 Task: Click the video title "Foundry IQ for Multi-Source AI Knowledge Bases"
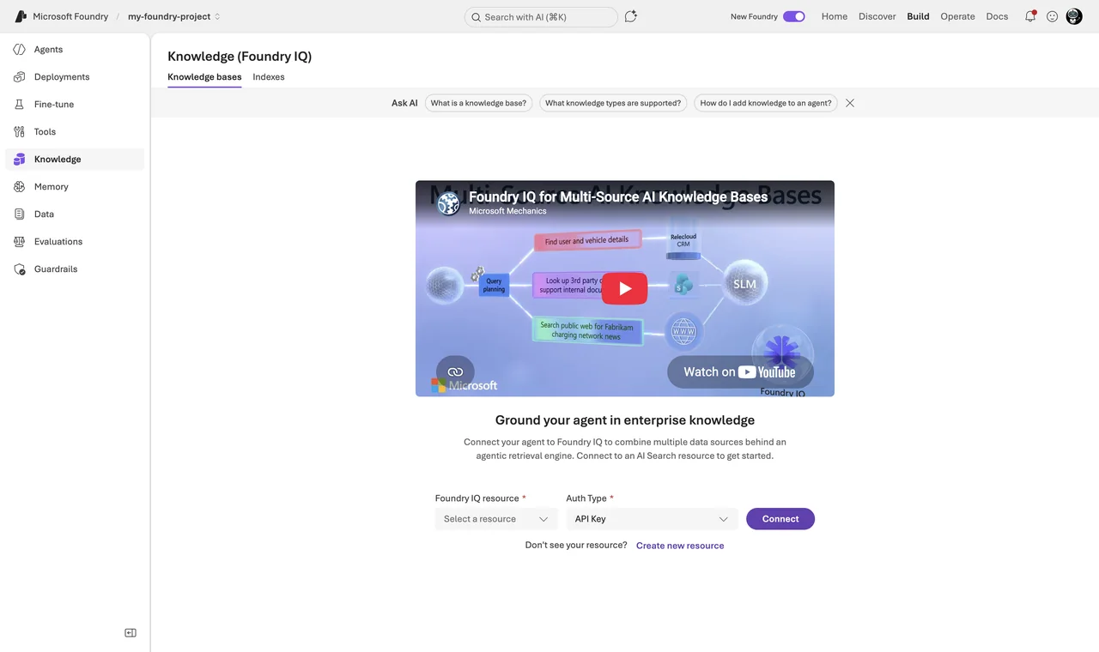click(618, 196)
